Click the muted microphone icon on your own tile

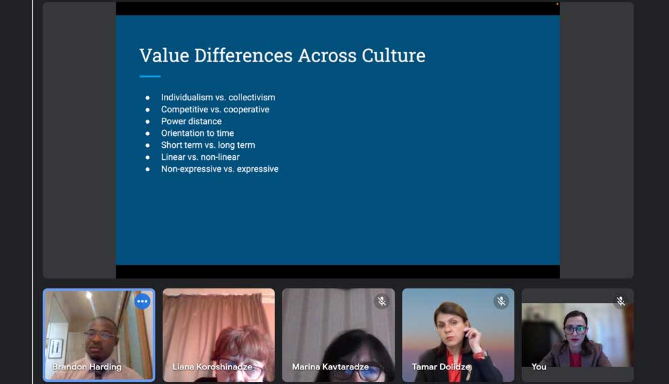pos(621,301)
